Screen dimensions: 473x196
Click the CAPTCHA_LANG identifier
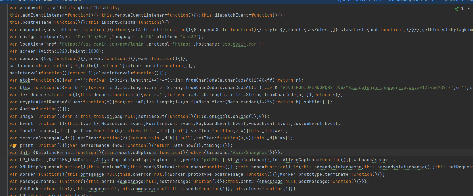click(65, 160)
